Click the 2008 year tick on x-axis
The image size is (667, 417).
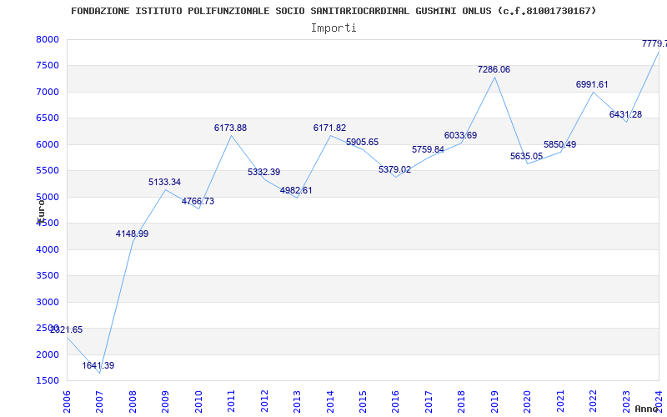coord(133,399)
